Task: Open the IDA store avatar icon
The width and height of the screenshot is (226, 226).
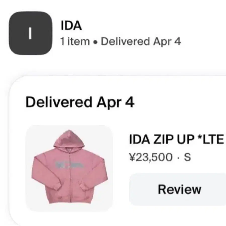Action: coord(30,33)
